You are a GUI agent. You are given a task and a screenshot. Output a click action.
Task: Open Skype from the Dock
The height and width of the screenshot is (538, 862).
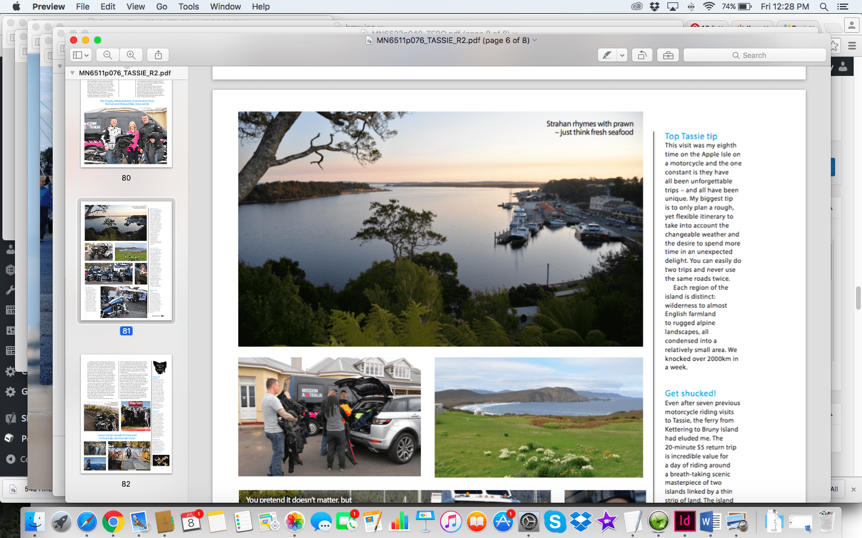[554, 522]
